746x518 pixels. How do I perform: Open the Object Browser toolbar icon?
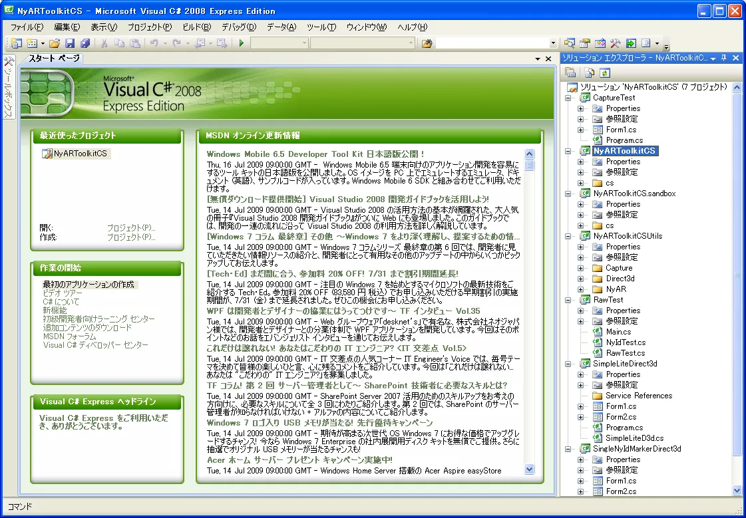[600, 43]
